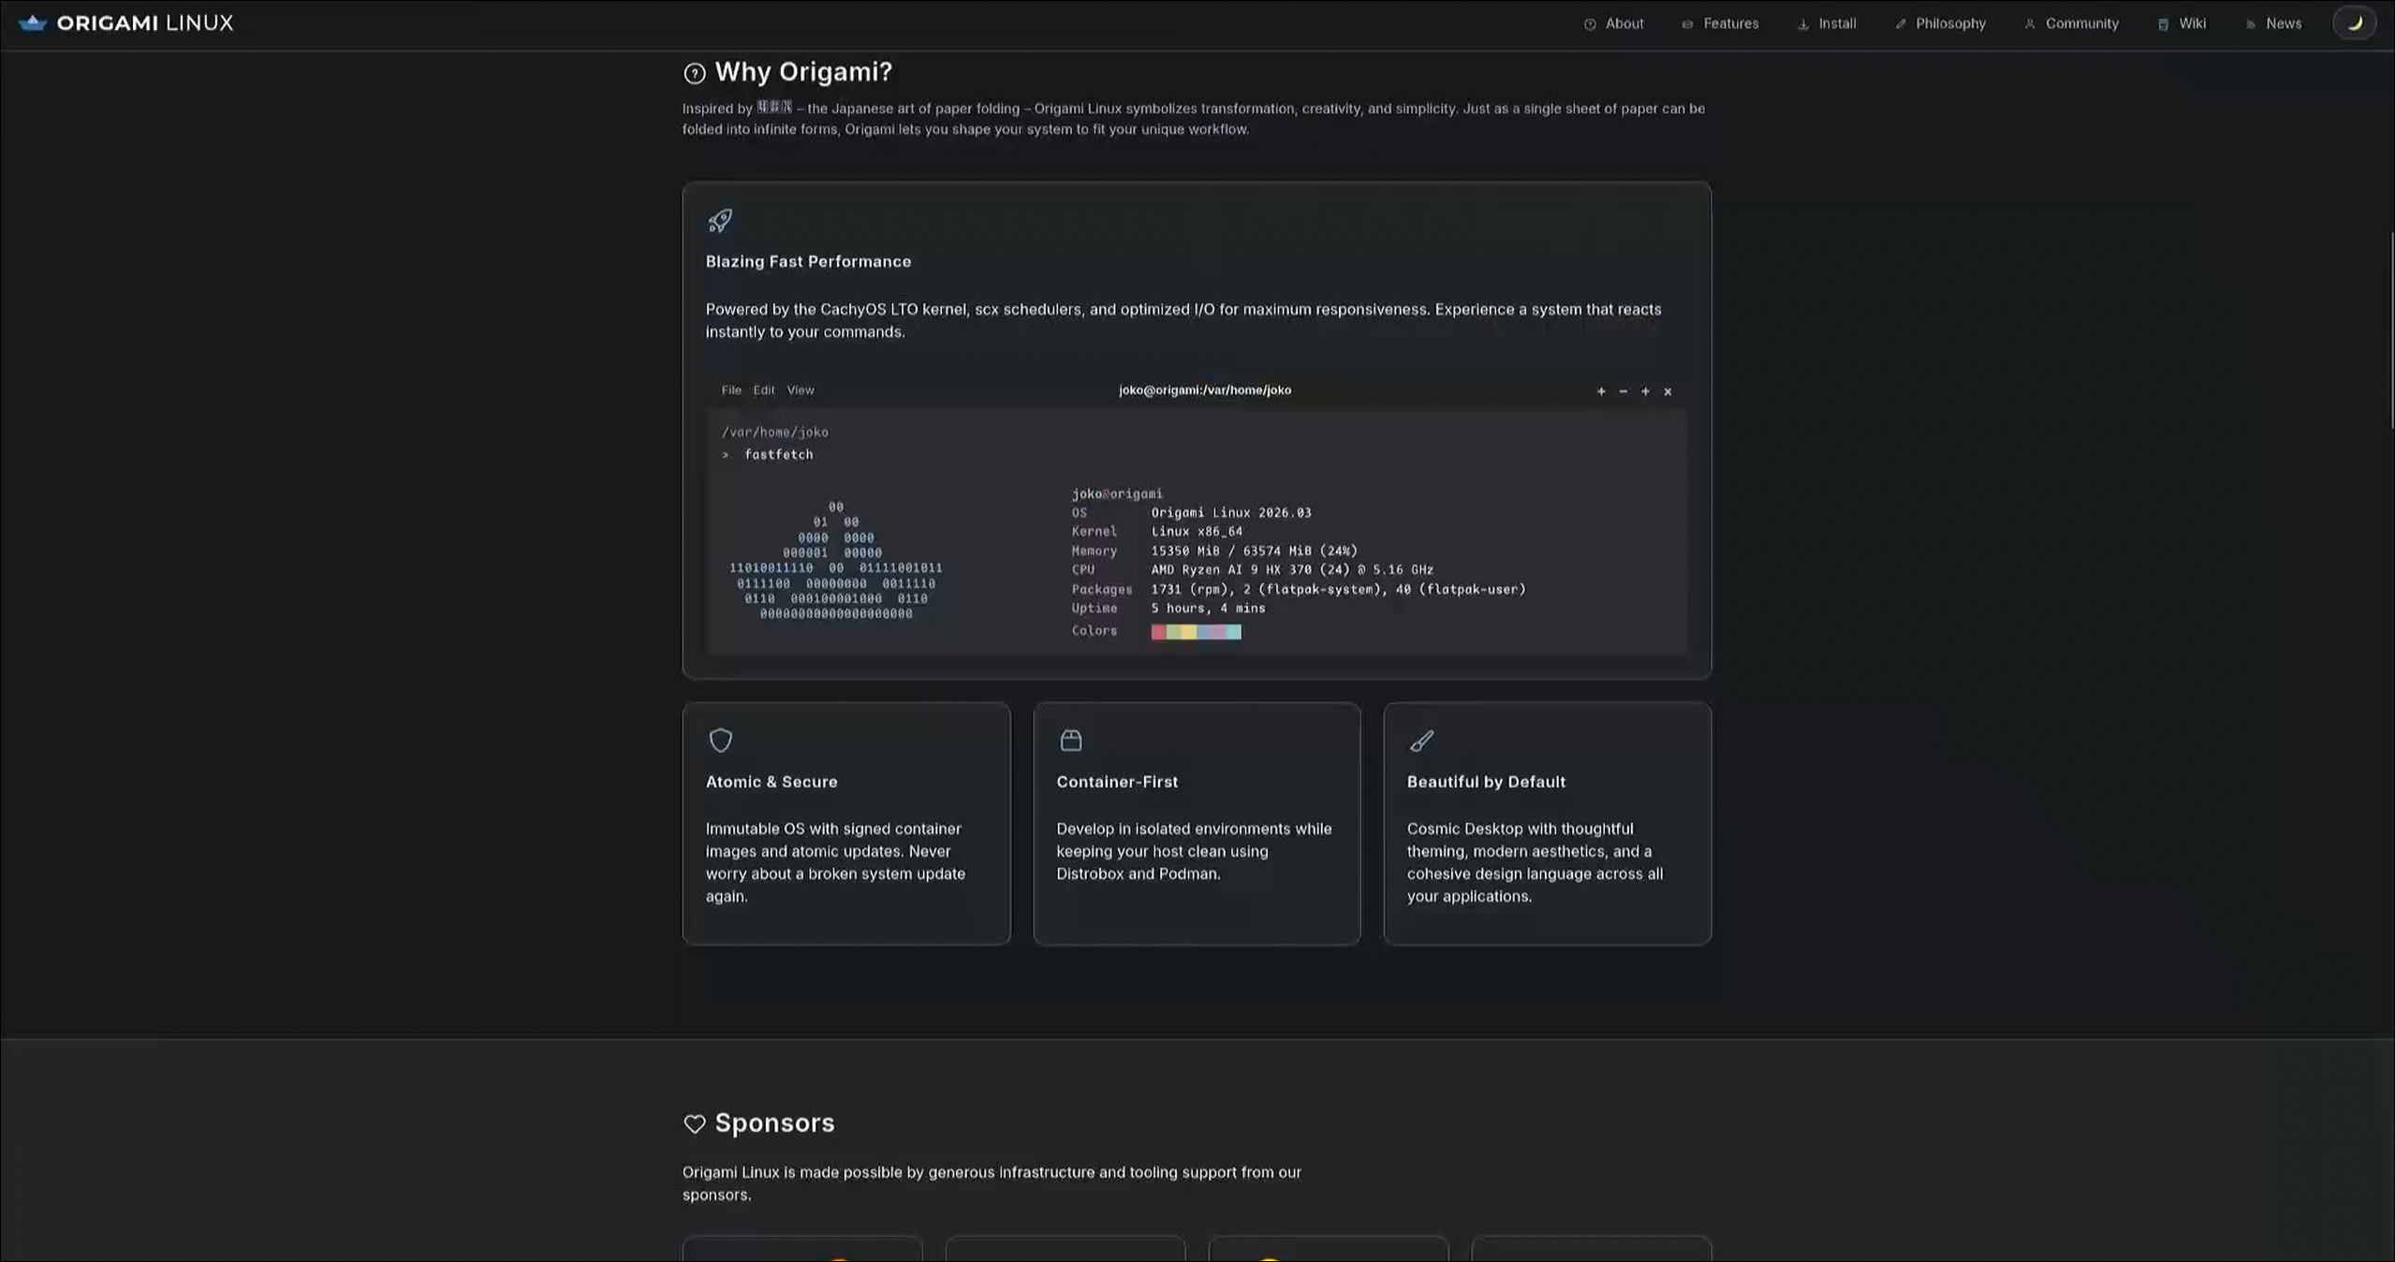The image size is (2395, 1262).
Task: Click the terminal close X button
Action: click(1668, 391)
